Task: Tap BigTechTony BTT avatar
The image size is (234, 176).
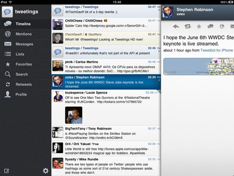Action: 58,132
